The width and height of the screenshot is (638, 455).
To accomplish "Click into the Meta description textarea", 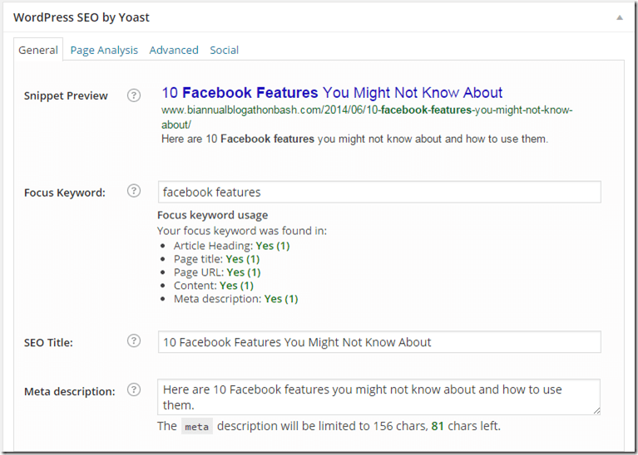I will pyautogui.click(x=378, y=397).
